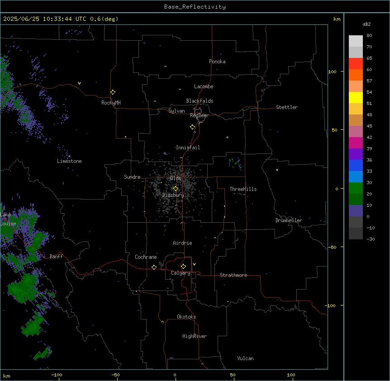
Task: Select the slate purple 10-0 dBZ legend swatch
Action: [356, 211]
